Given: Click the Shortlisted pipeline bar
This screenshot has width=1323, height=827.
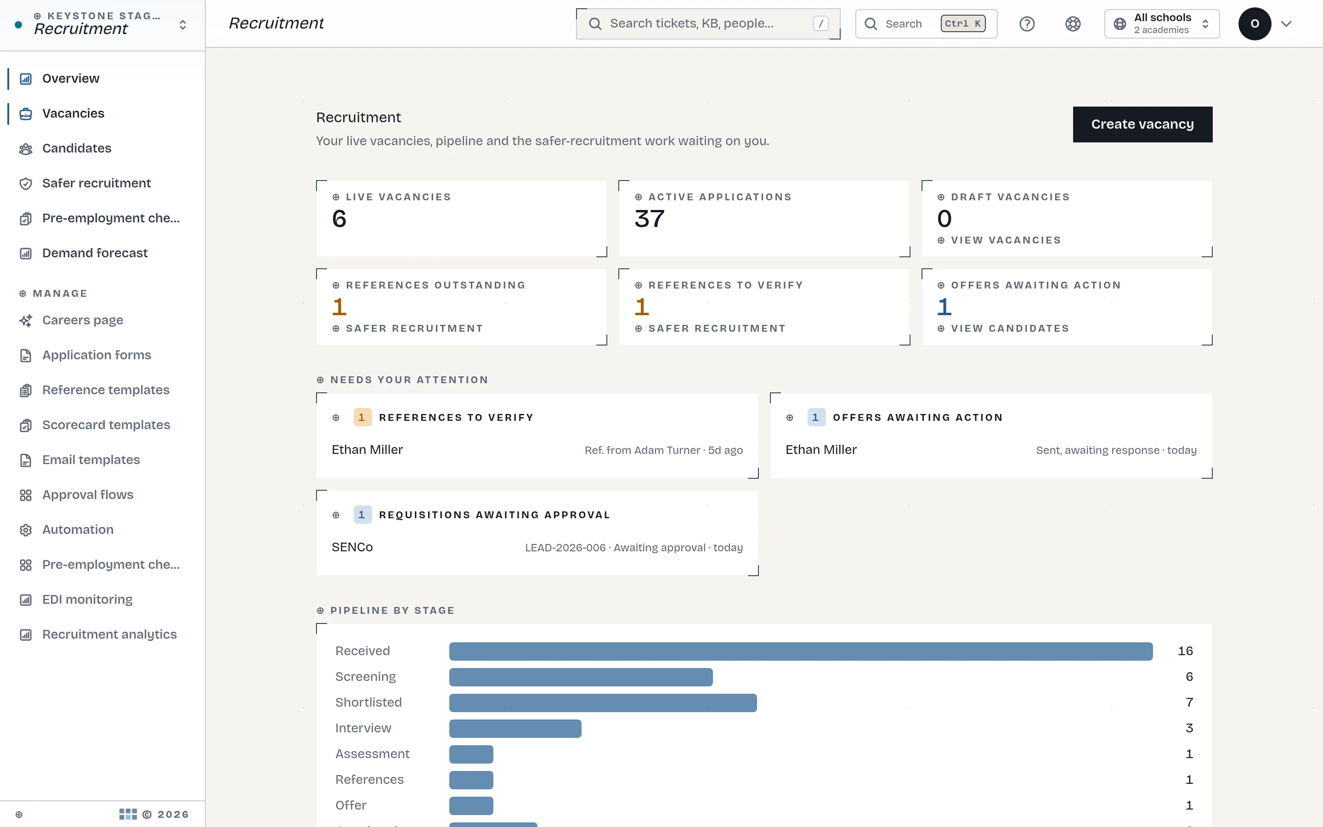Looking at the screenshot, I should point(603,703).
